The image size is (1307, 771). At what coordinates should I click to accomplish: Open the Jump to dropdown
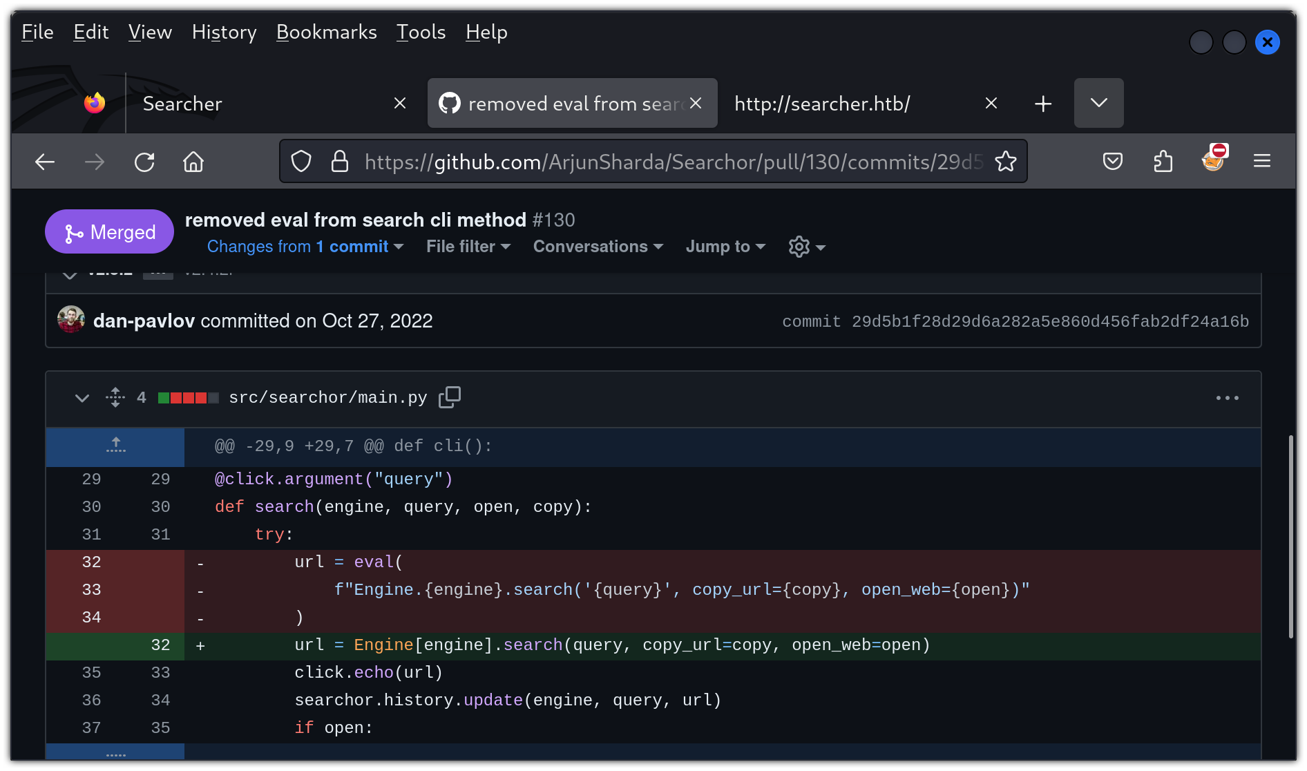[725, 247]
